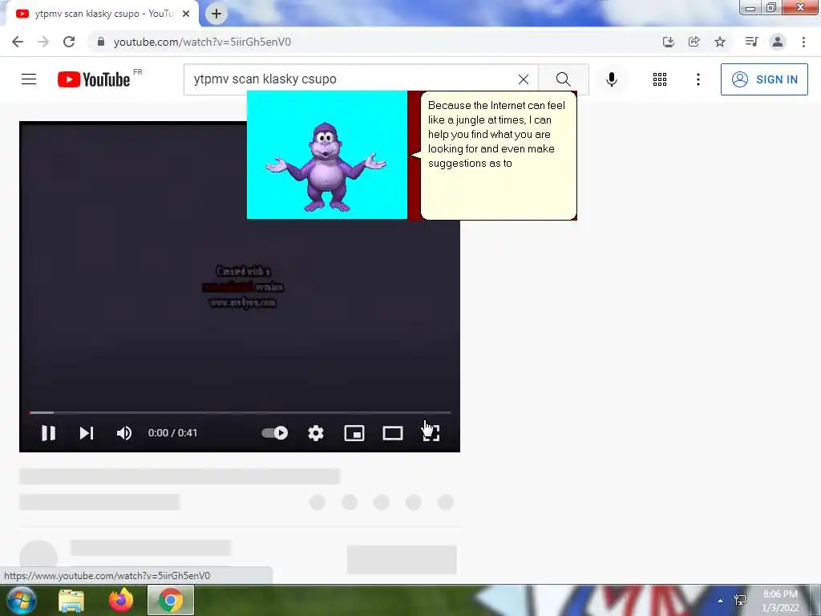Pause the YouTube video
The image size is (821, 616).
coord(49,433)
